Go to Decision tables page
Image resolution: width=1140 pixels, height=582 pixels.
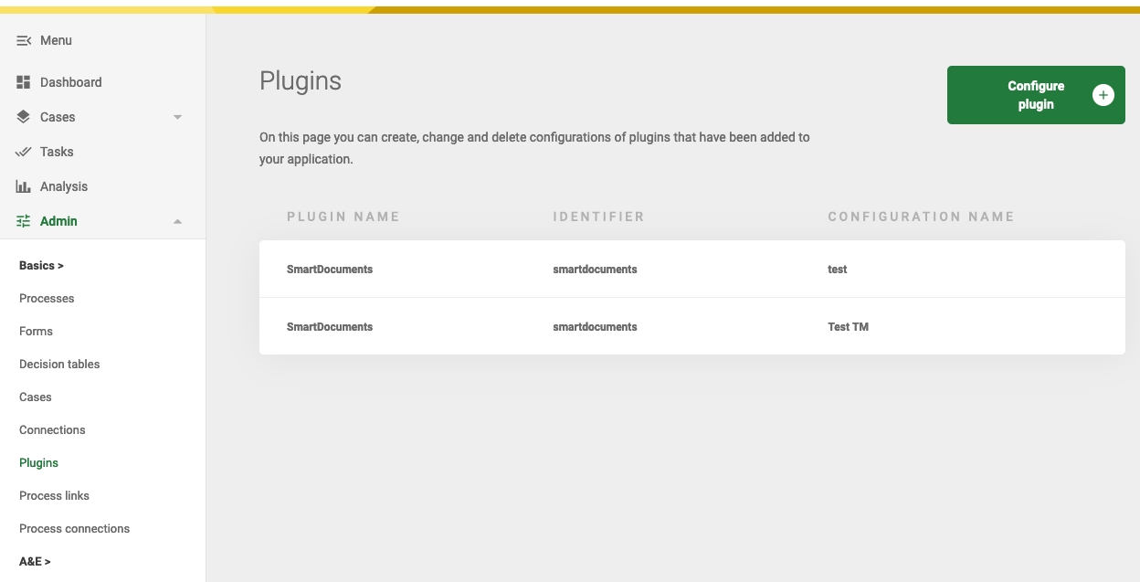[59, 365]
